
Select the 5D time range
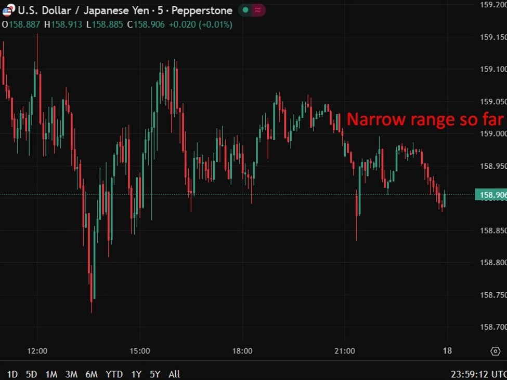click(x=32, y=374)
